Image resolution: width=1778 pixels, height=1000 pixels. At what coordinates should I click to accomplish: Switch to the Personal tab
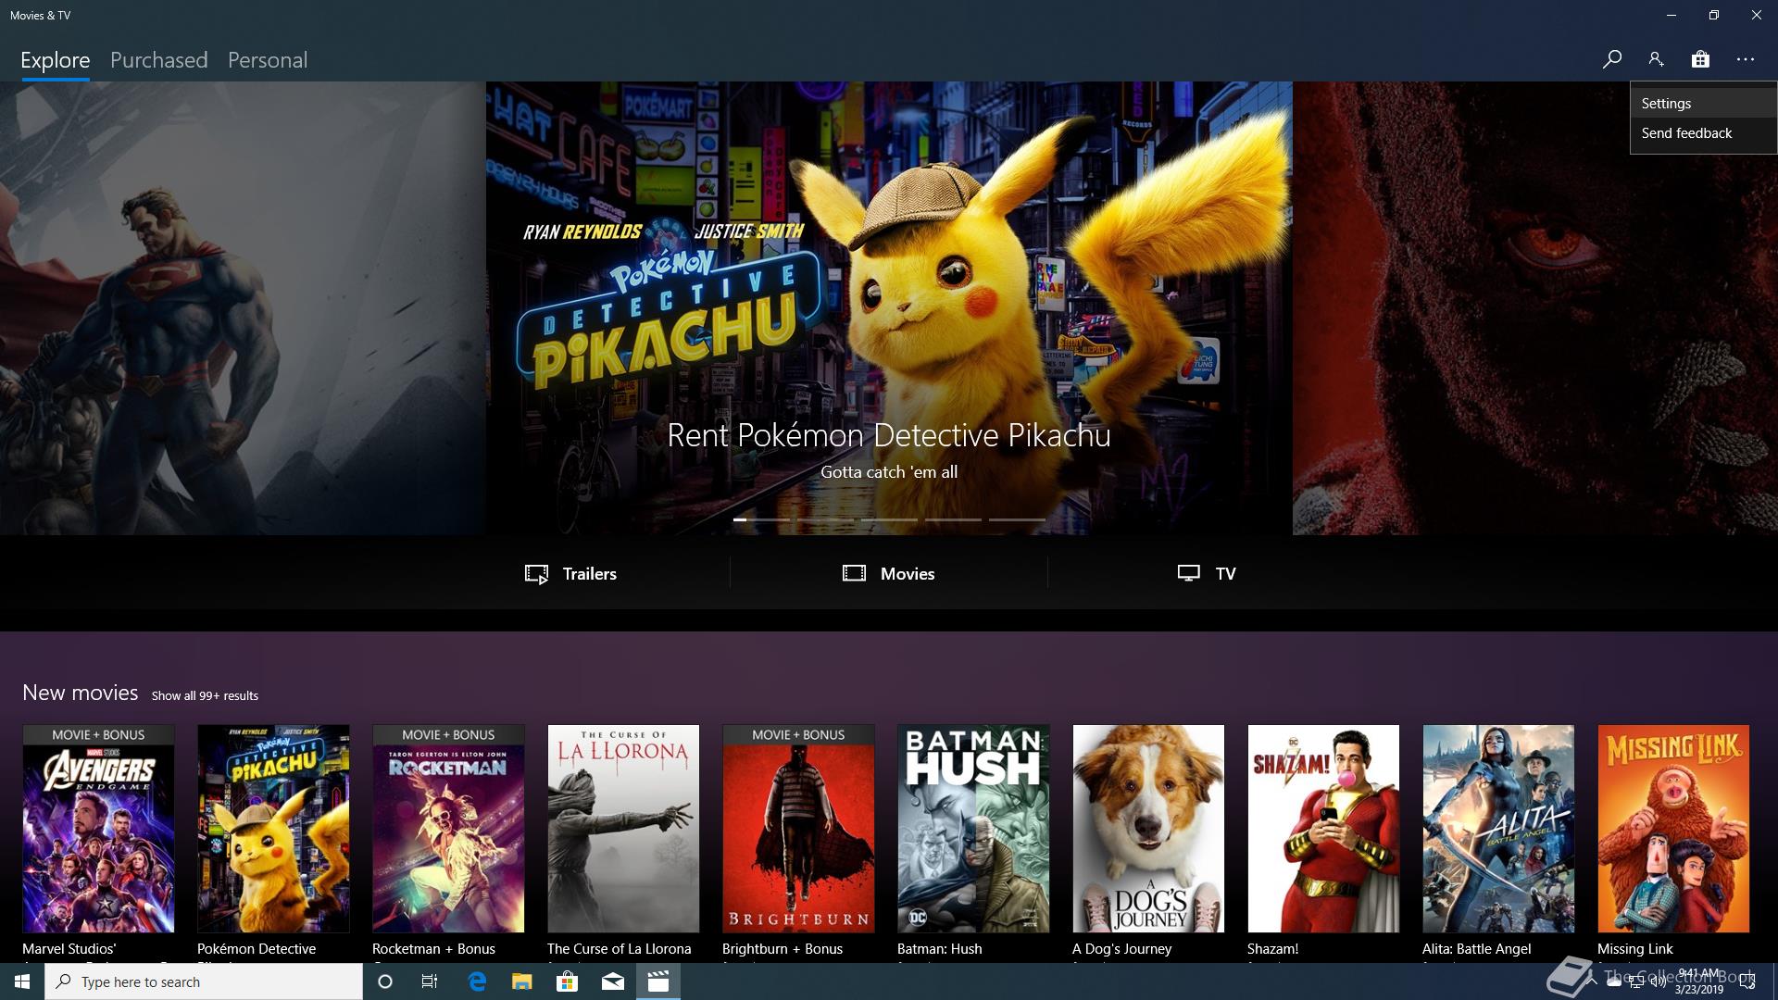(268, 60)
